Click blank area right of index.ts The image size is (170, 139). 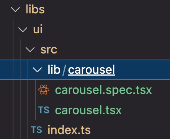tap(130, 130)
